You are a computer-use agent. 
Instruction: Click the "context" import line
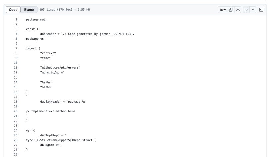48,53
